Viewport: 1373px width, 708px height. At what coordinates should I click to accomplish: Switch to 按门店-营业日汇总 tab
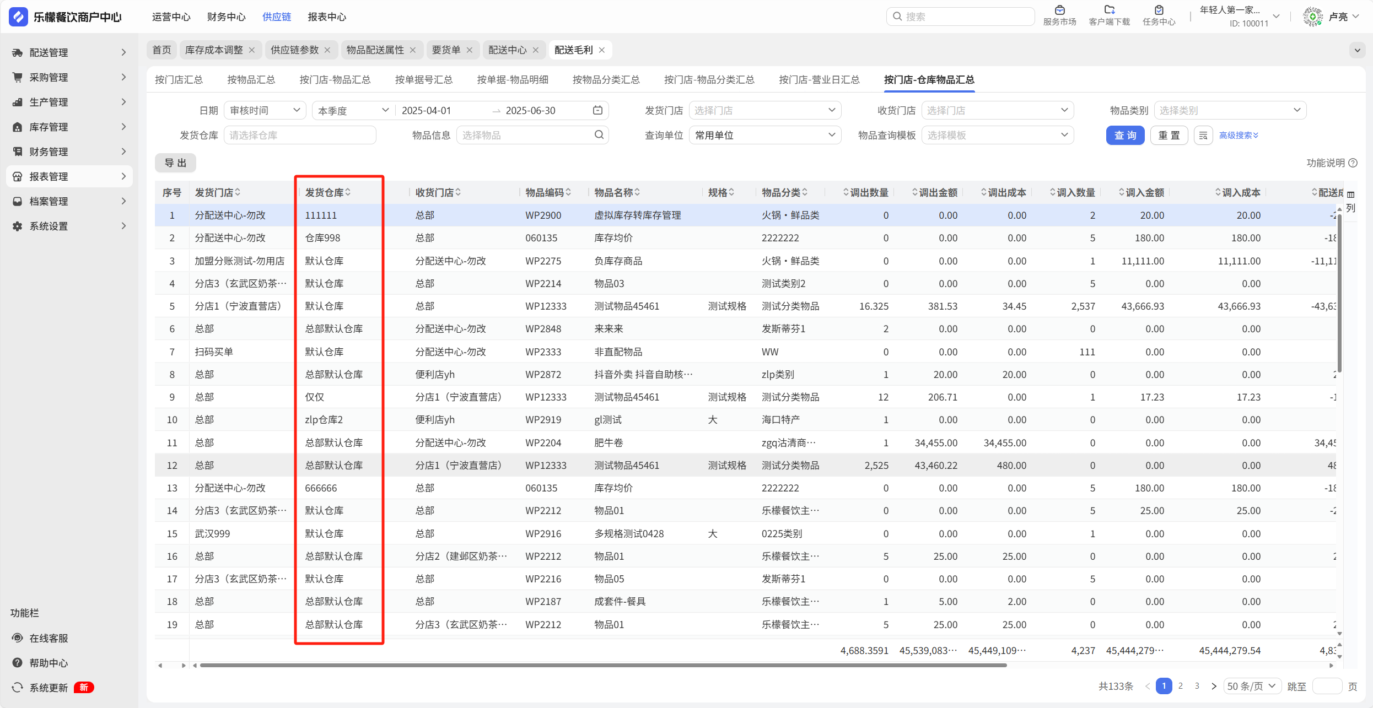coord(819,79)
